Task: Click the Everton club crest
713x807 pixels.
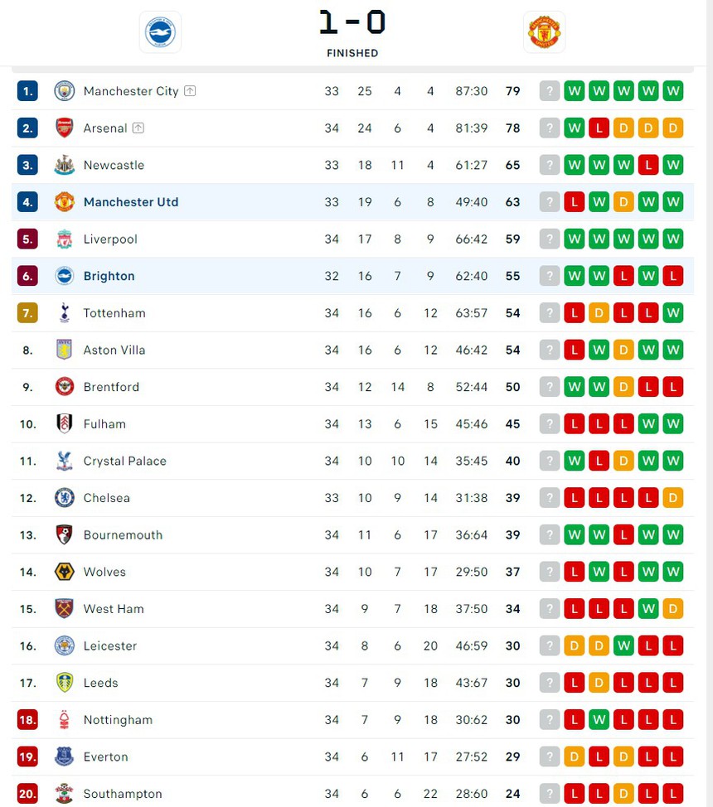Action: [64, 756]
